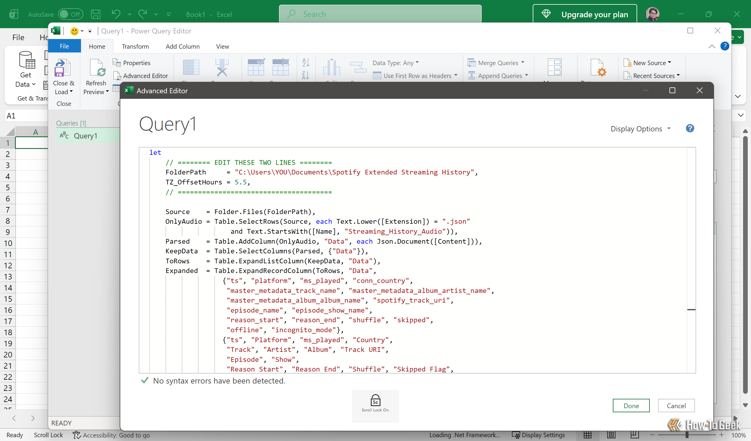This screenshot has height=441, width=751.
Task: Open Use First Row as Headers dropdown
Action: (x=415, y=76)
